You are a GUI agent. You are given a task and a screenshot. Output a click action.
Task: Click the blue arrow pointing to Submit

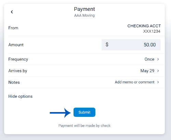[60, 113]
